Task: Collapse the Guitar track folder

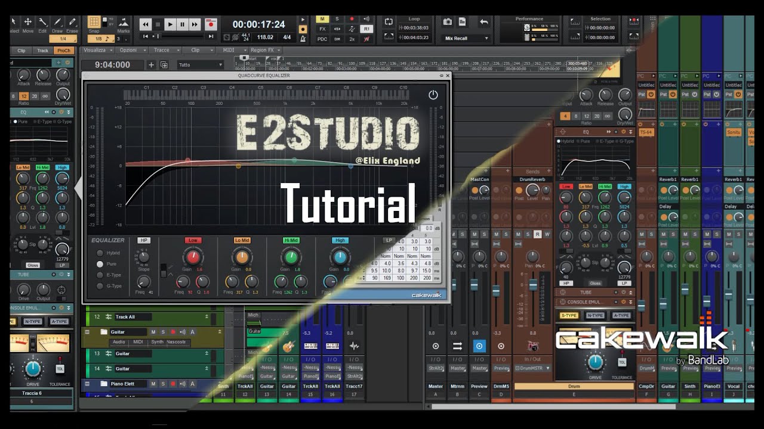Action: 87,332
